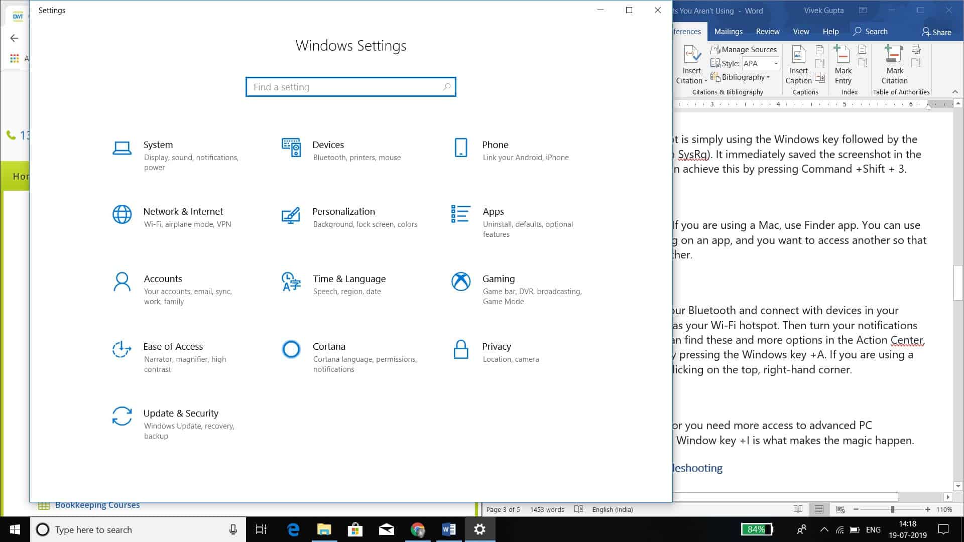
Task: Open Microsoft Edge from the taskbar
Action: [x=293, y=529]
